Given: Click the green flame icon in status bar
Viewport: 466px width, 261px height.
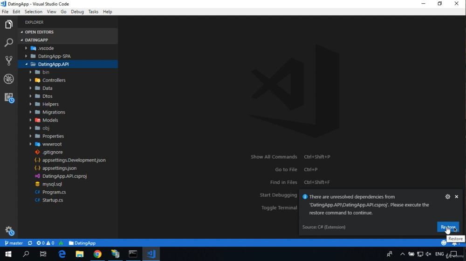Looking at the screenshot, I should click(x=61, y=243).
